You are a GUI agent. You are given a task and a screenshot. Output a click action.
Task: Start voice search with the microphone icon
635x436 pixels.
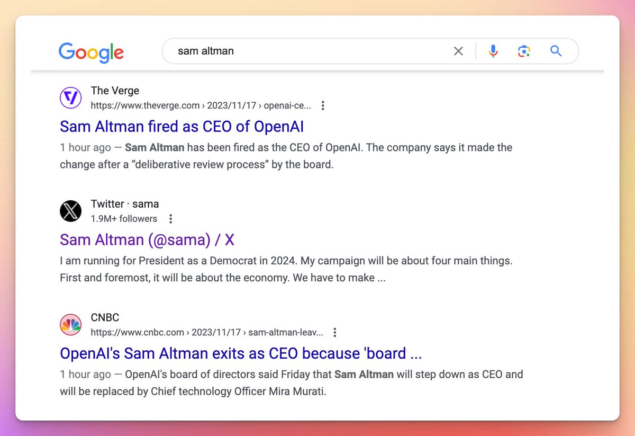[493, 51]
